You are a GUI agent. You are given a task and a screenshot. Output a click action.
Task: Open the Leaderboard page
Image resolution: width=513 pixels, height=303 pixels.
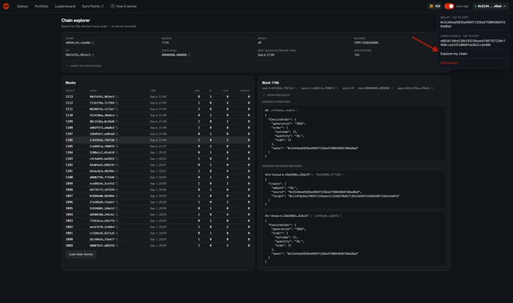[65, 6]
